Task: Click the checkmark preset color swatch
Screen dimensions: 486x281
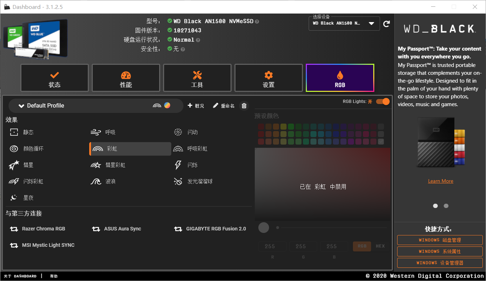Action: click(381, 141)
